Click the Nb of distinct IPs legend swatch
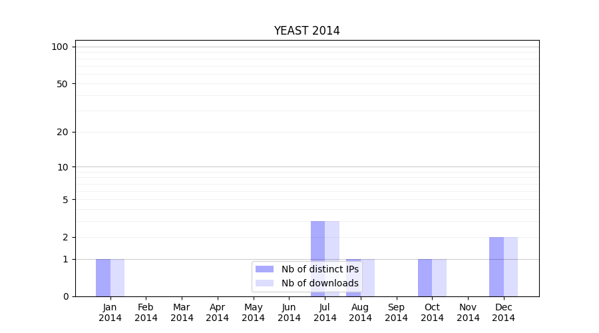 click(x=264, y=269)
